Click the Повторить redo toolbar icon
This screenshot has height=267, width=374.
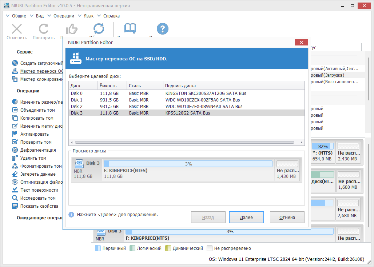43,29
